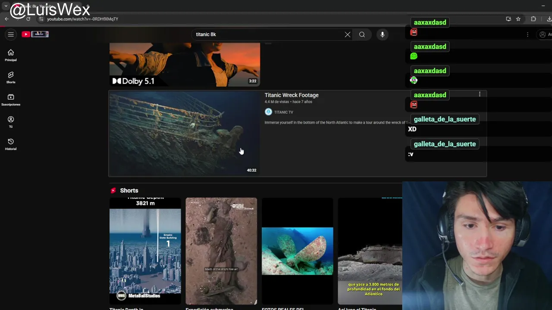Go back with the browser back arrow
Viewport: 552px width, 310px height.
click(x=6, y=19)
